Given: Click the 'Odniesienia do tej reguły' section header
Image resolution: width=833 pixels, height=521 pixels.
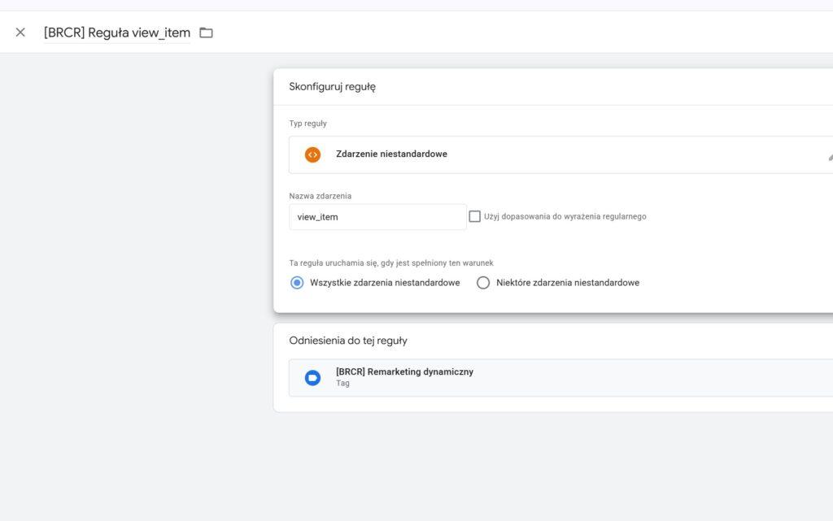Looking at the screenshot, I should [x=348, y=341].
